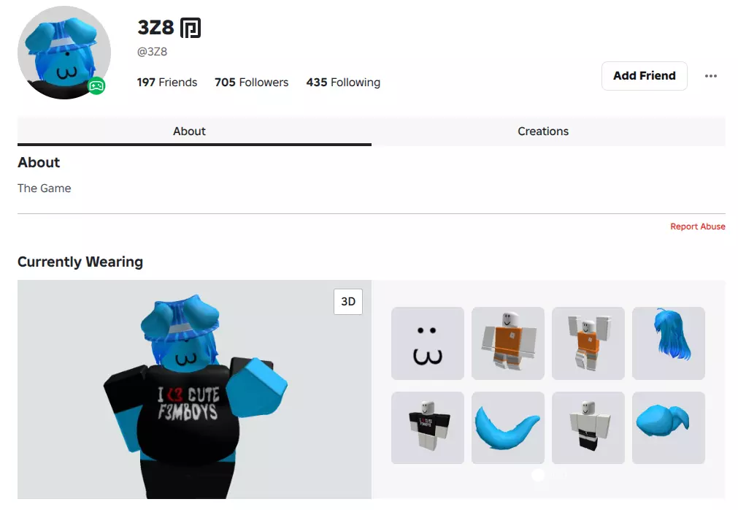The width and height of the screenshot is (738, 510).
Task: Click the Report Abuse link
Action: (x=698, y=227)
